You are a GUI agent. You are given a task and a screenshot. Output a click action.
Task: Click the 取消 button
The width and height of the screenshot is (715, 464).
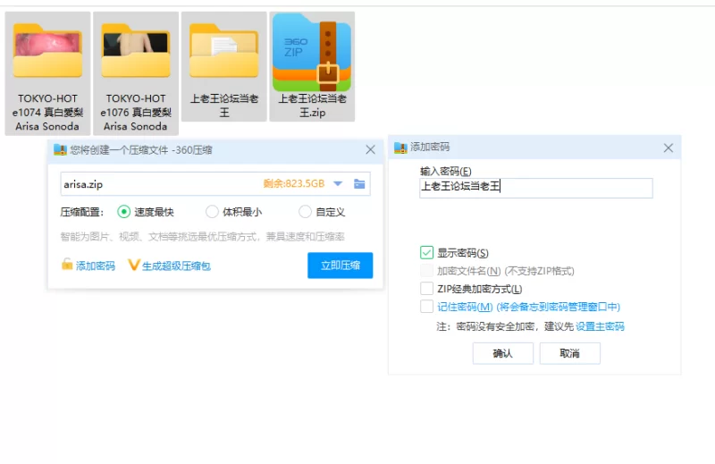pos(569,353)
